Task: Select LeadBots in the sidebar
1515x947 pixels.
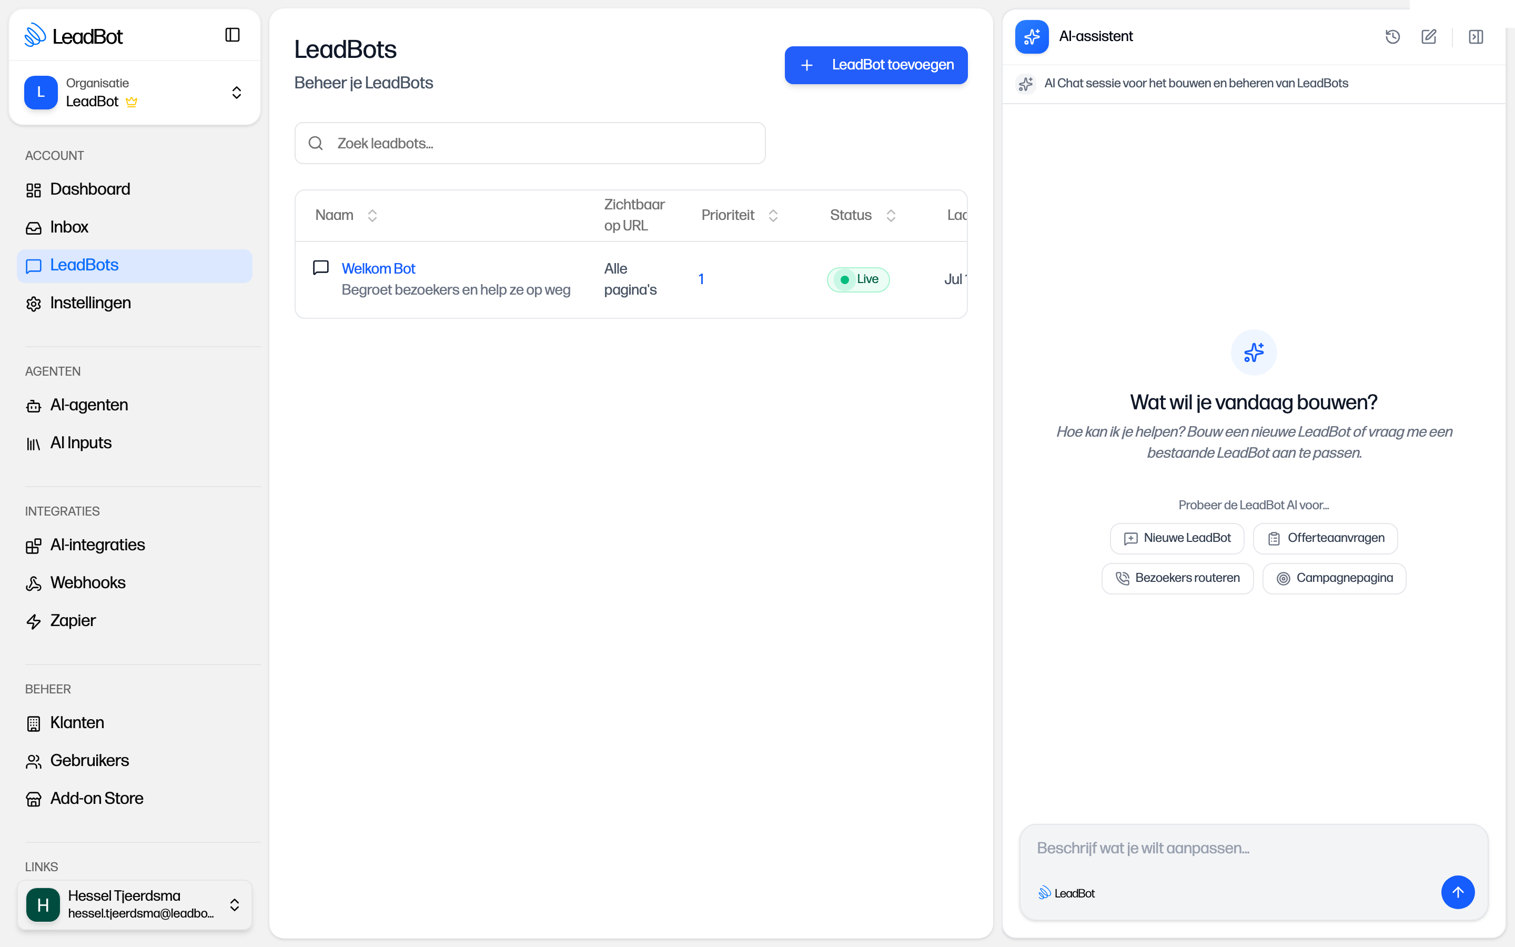Action: point(135,266)
